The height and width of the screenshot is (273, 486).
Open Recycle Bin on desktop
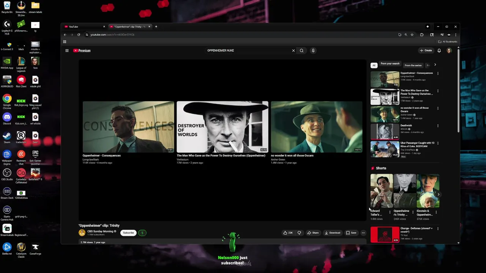click(7, 7)
